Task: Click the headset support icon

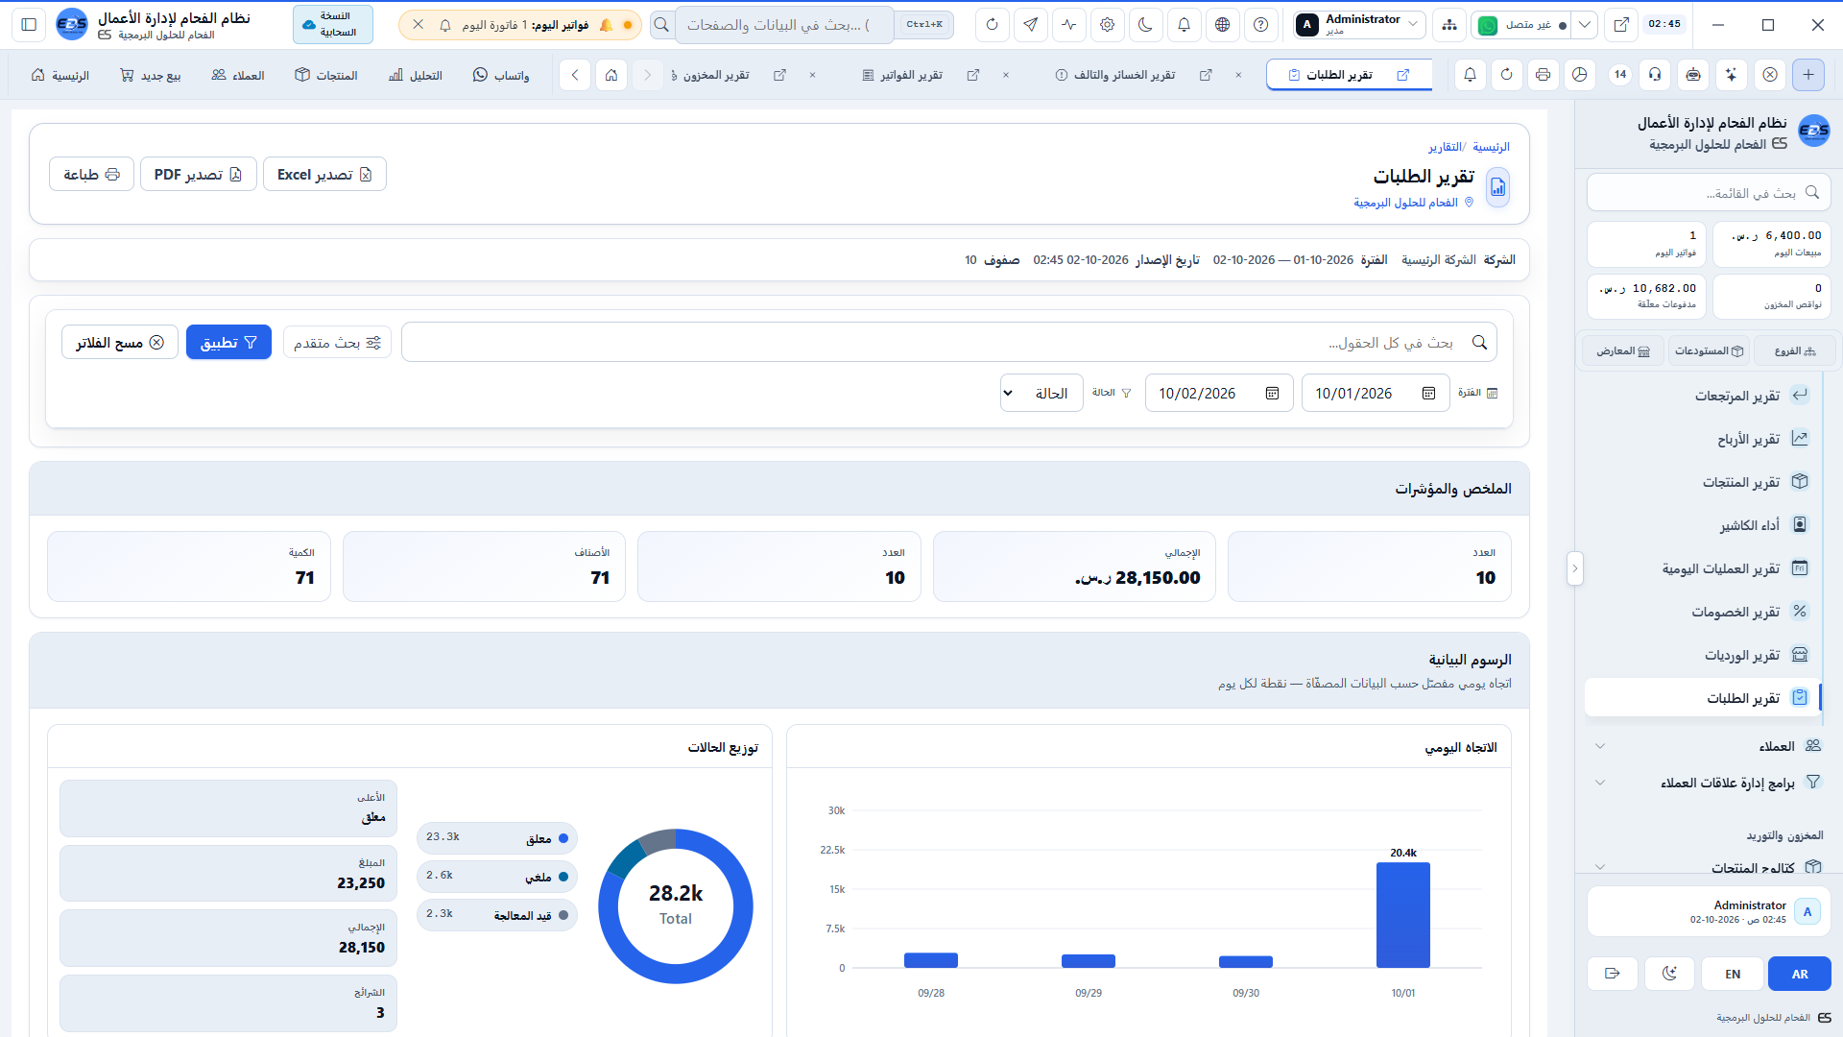Action: (1655, 75)
